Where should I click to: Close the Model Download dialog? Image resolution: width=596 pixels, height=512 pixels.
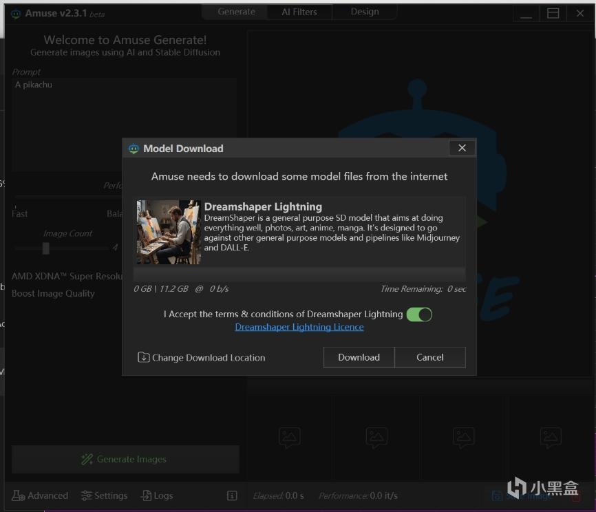pos(462,148)
